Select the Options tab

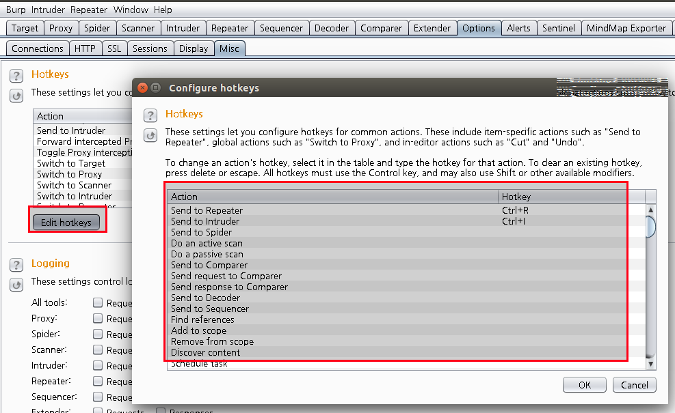coord(479,28)
